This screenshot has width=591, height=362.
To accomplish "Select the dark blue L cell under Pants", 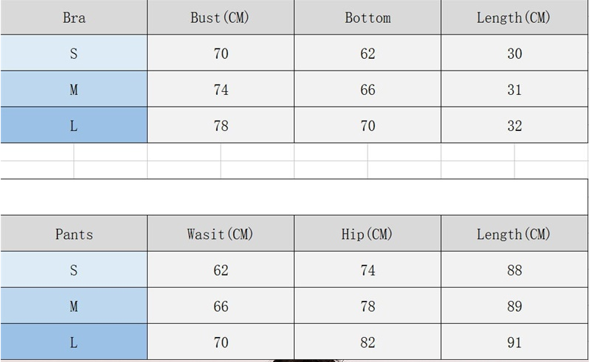I will [x=74, y=342].
